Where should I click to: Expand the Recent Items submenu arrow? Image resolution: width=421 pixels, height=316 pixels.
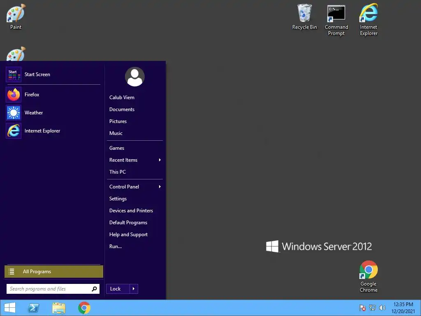coord(160,160)
